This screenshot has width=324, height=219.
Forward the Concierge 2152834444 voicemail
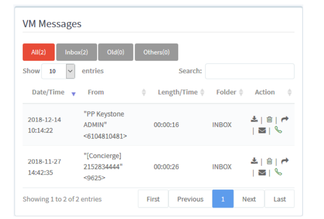[285, 161]
